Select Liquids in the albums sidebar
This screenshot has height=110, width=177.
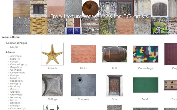14,103
